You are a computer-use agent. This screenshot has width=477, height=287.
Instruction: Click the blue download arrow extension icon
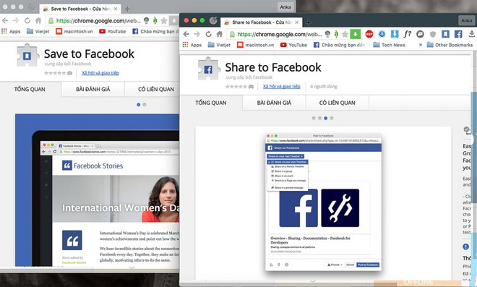(x=395, y=34)
